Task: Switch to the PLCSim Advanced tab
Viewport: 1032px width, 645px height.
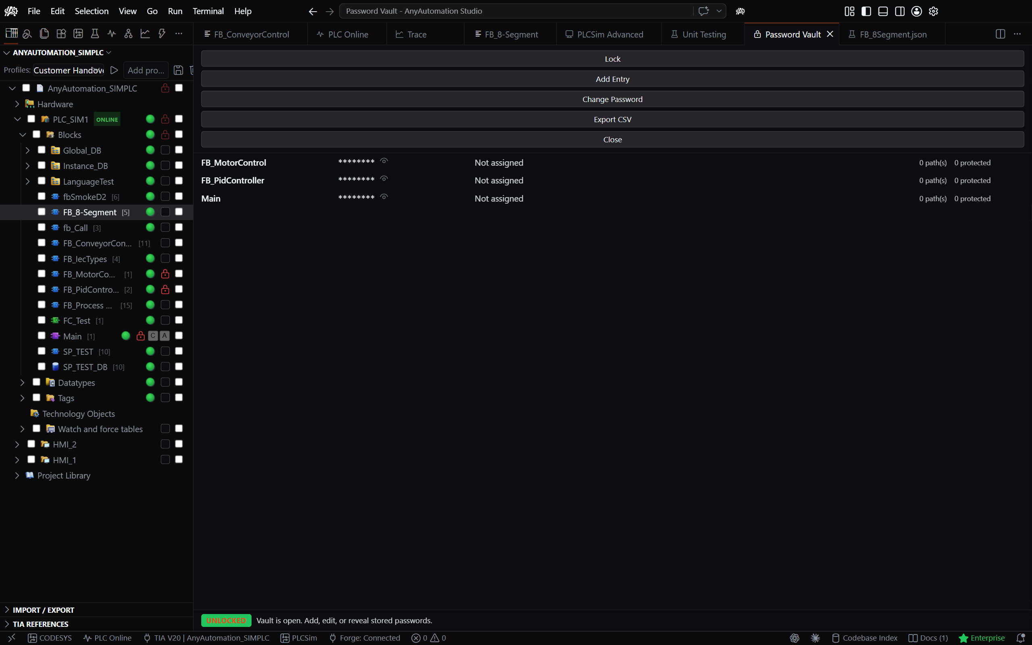Action: pyautogui.click(x=609, y=34)
